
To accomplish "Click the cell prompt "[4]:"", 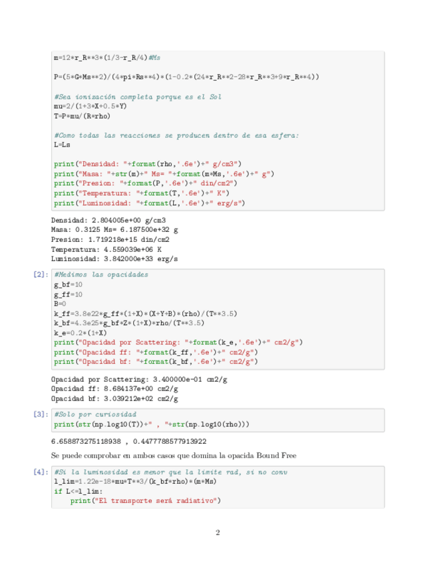I will [41, 472].
